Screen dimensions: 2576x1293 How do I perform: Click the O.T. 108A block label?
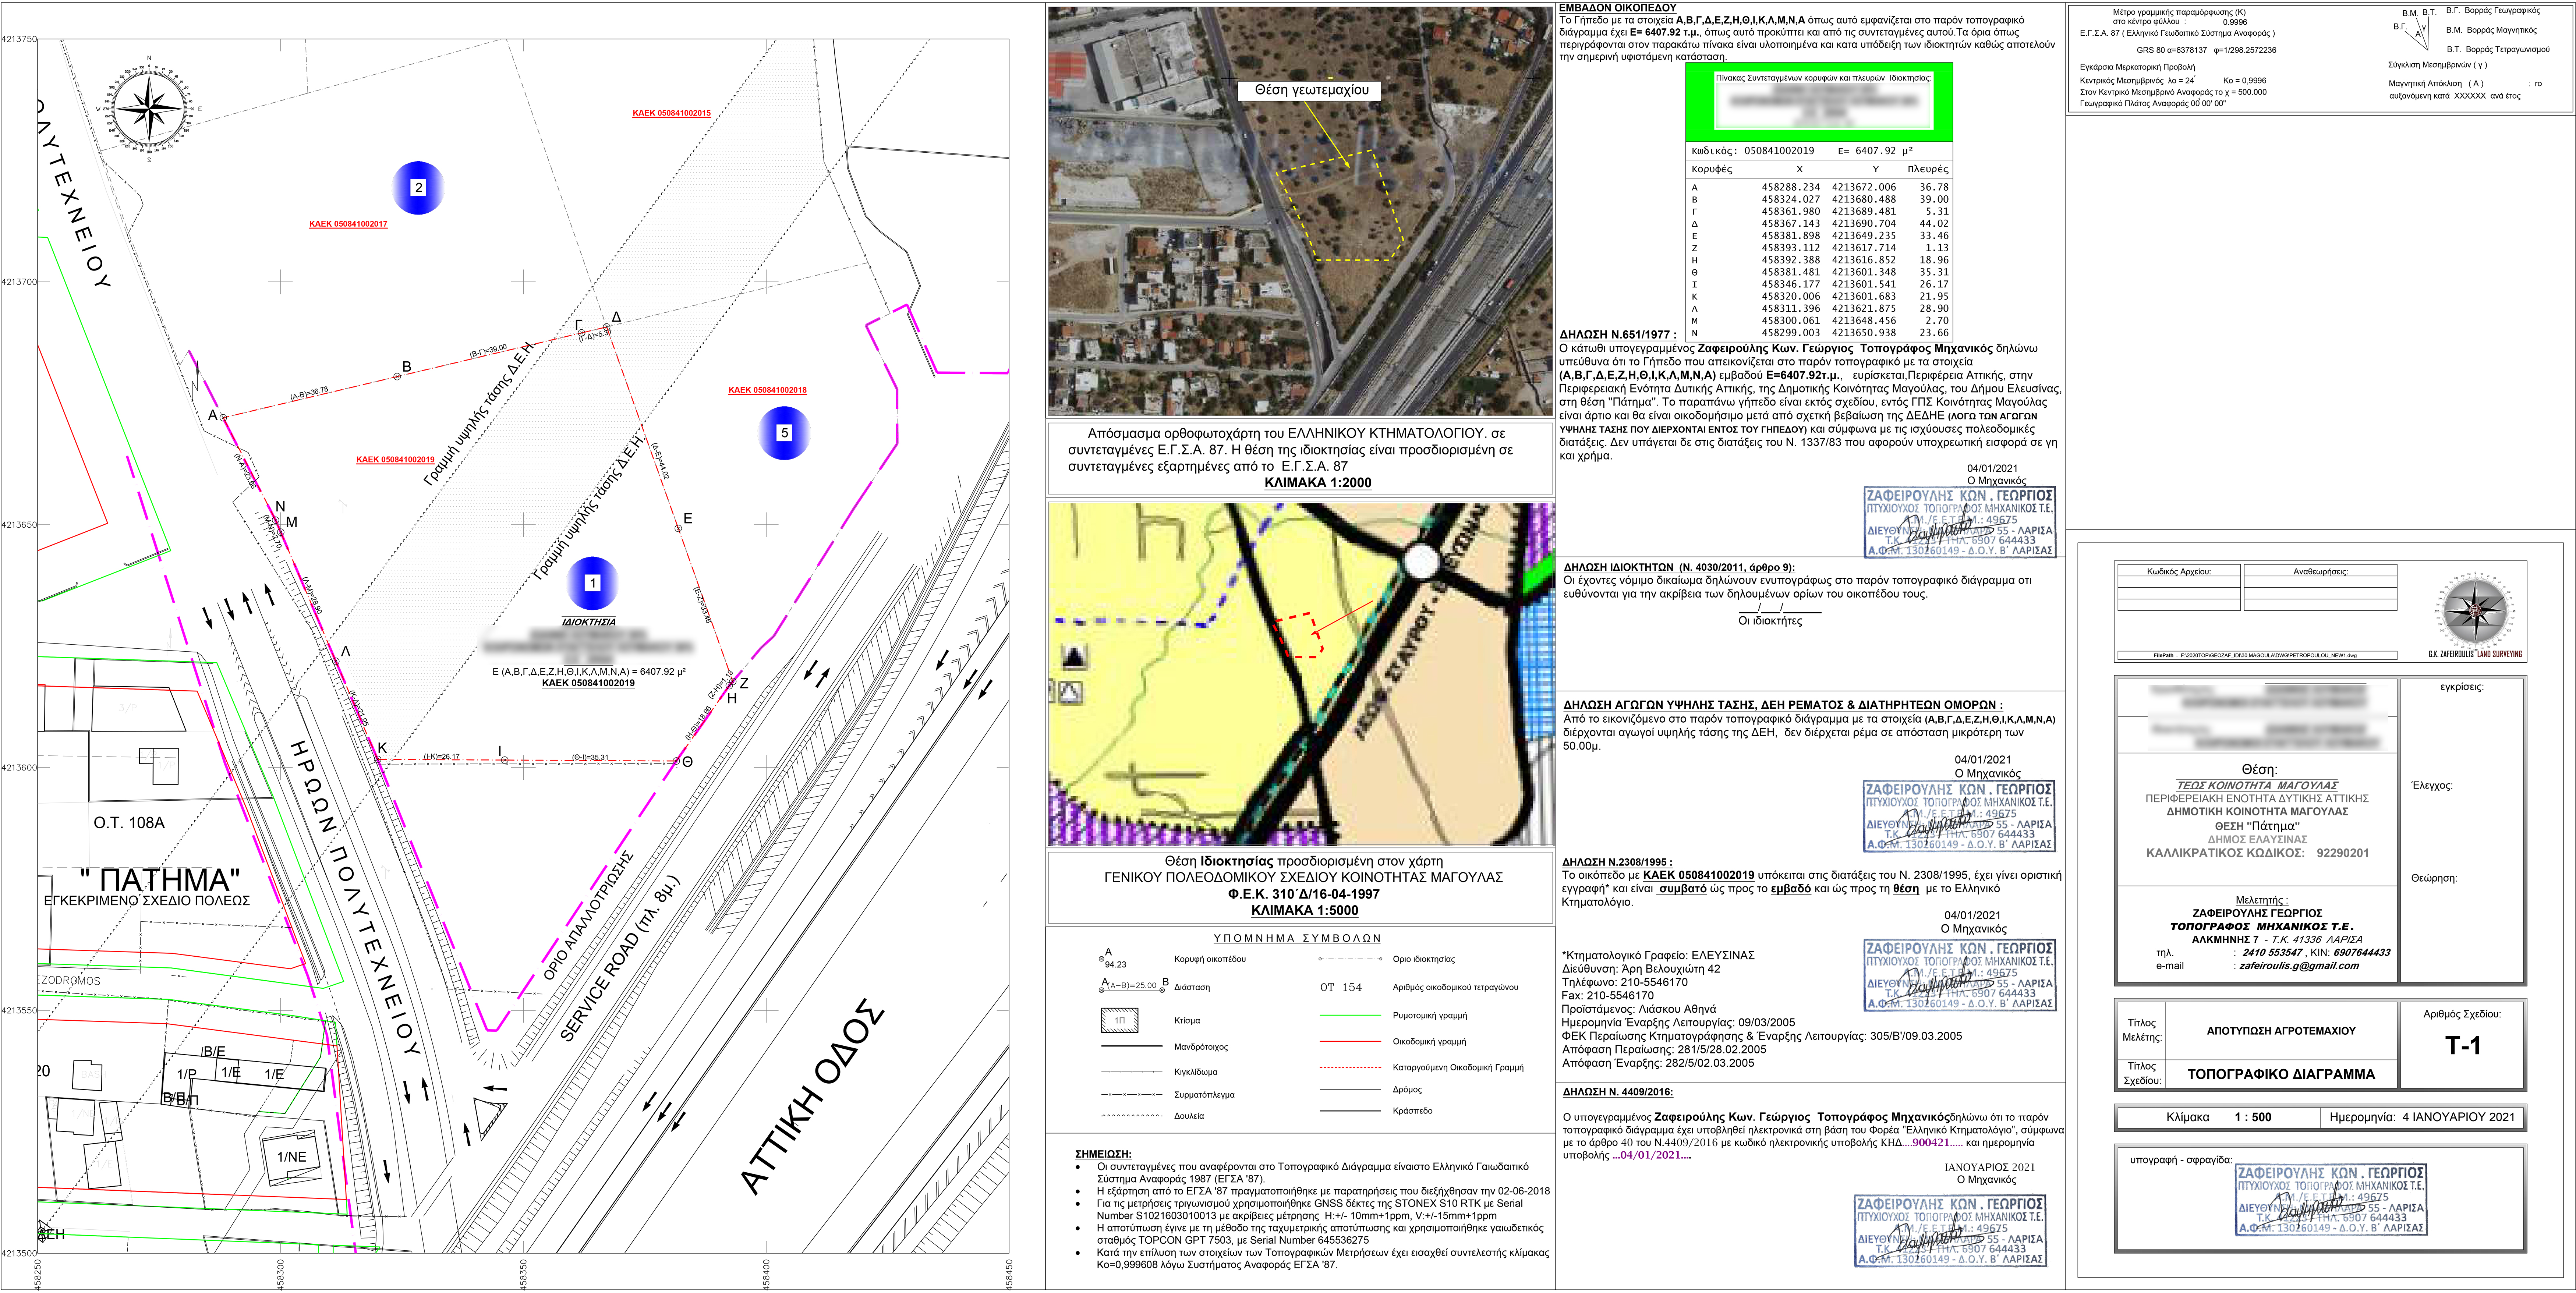click(x=129, y=823)
